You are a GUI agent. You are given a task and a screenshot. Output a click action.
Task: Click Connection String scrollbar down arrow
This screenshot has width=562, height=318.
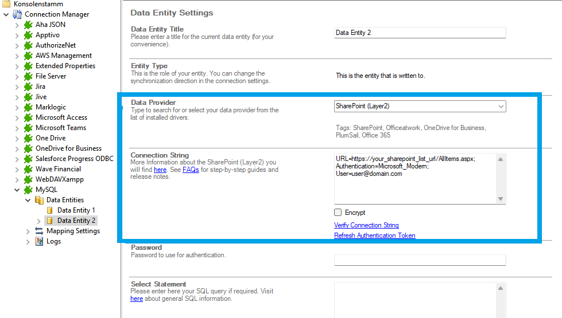501,199
